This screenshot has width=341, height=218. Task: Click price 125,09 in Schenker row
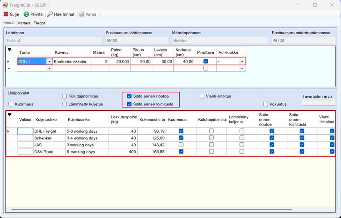pos(152,138)
